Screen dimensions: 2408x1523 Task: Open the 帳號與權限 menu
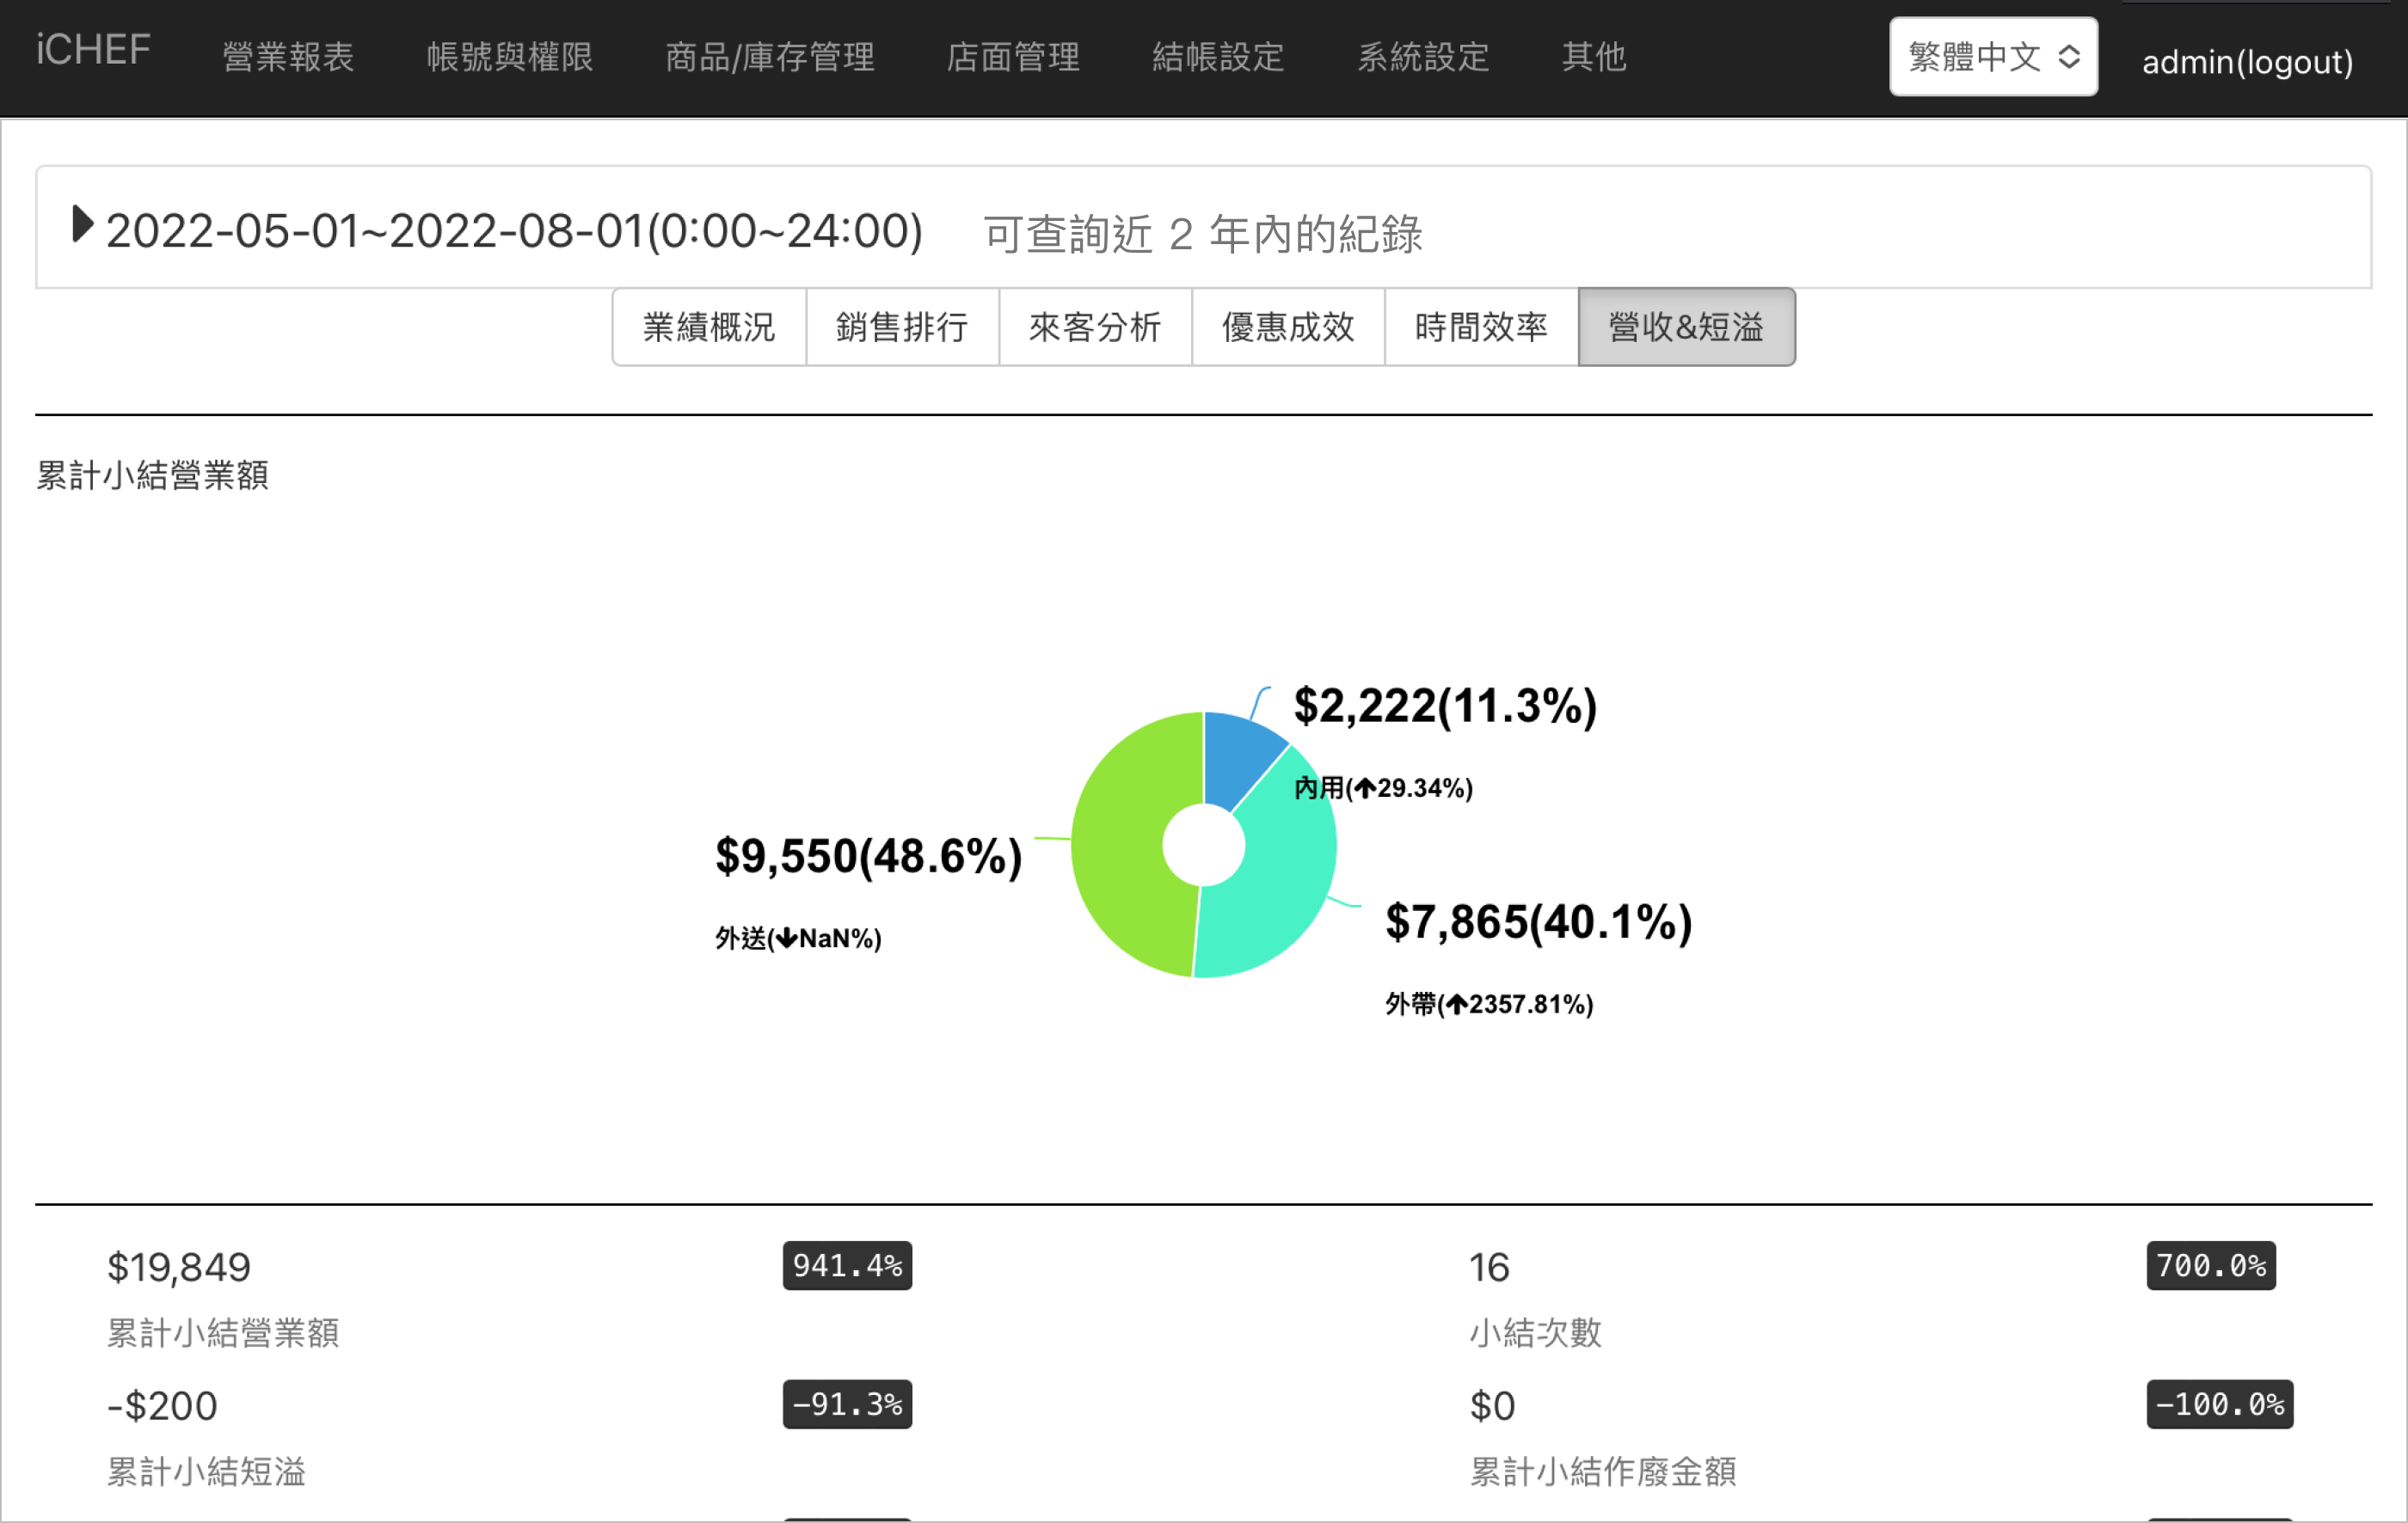510,57
